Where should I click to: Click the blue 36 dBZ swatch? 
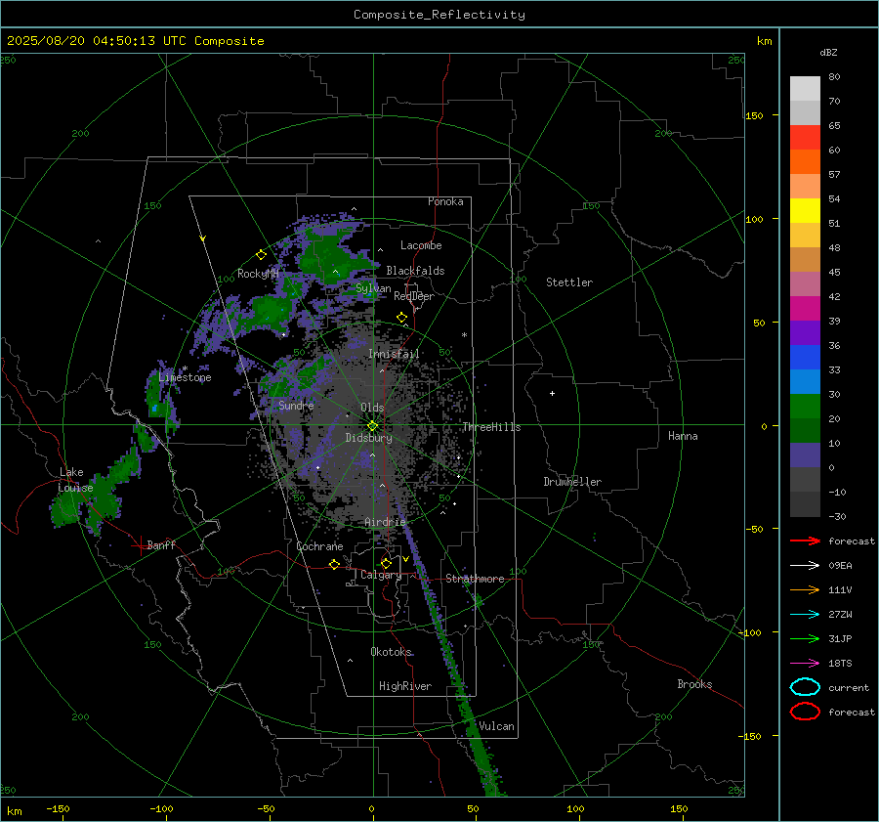coord(805,357)
